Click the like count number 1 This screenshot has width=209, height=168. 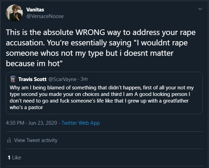[9, 158]
